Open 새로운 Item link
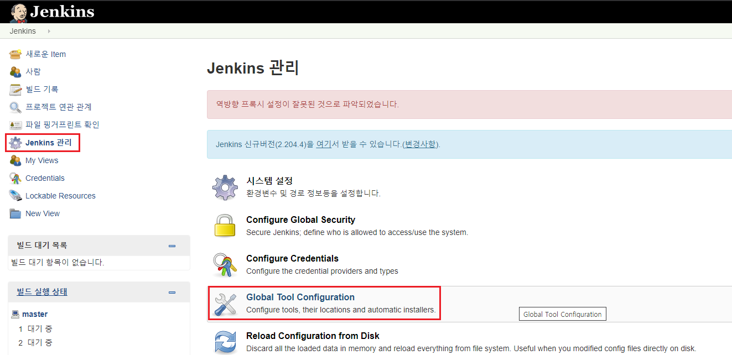The height and width of the screenshot is (355, 732). tap(46, 54)
